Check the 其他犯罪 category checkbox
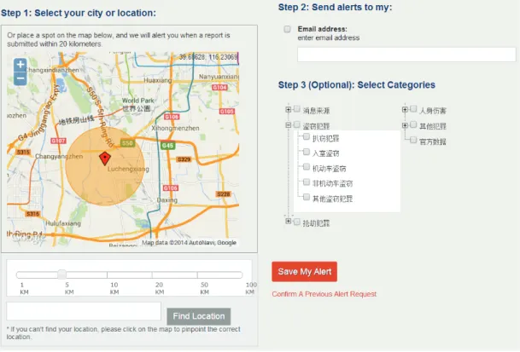Viewport: 520px width, 352px height. coord(413,124)
